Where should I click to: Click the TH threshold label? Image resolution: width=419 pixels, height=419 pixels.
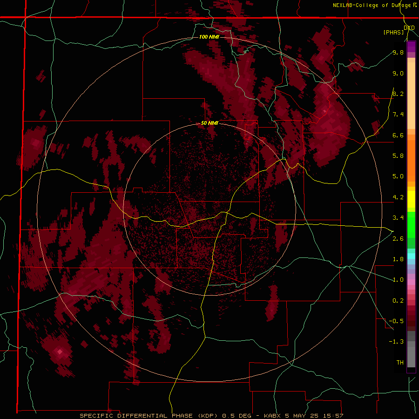click(x=400, y=362)
